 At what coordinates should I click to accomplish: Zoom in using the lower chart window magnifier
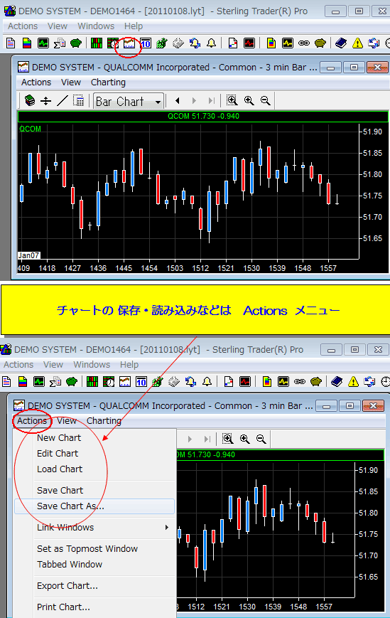[244, 439]
